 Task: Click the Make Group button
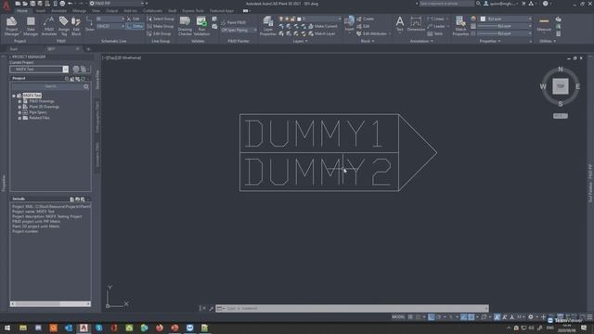161,26
